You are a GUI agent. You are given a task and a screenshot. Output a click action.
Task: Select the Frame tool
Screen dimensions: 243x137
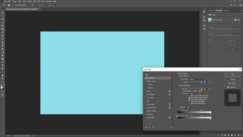coord(3,29)
